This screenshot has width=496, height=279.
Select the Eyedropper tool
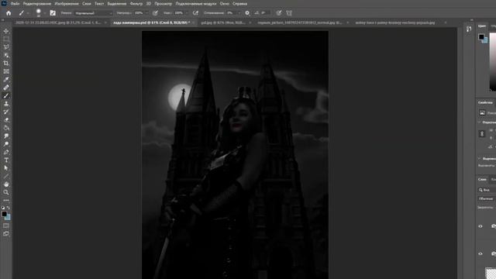[6, 79]
